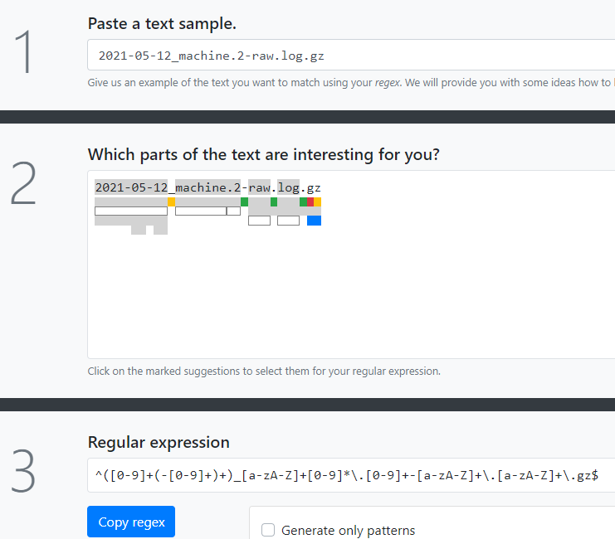Click gray suggestion bar directly under the date

[131, 202]
